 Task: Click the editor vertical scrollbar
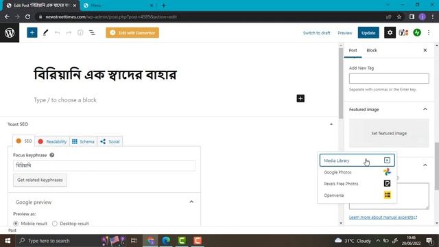click(341, 83)
